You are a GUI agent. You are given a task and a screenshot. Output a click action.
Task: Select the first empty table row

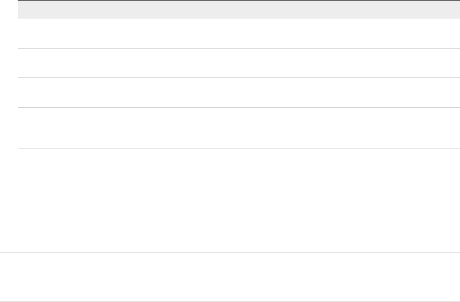click(239, 33)
